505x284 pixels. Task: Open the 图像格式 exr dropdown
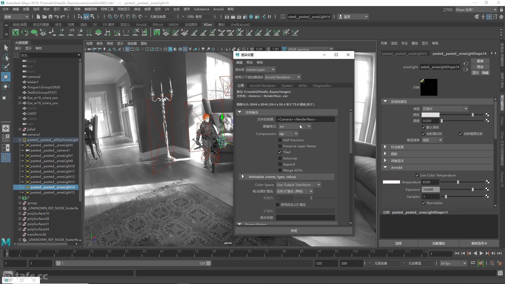(295, 126)
